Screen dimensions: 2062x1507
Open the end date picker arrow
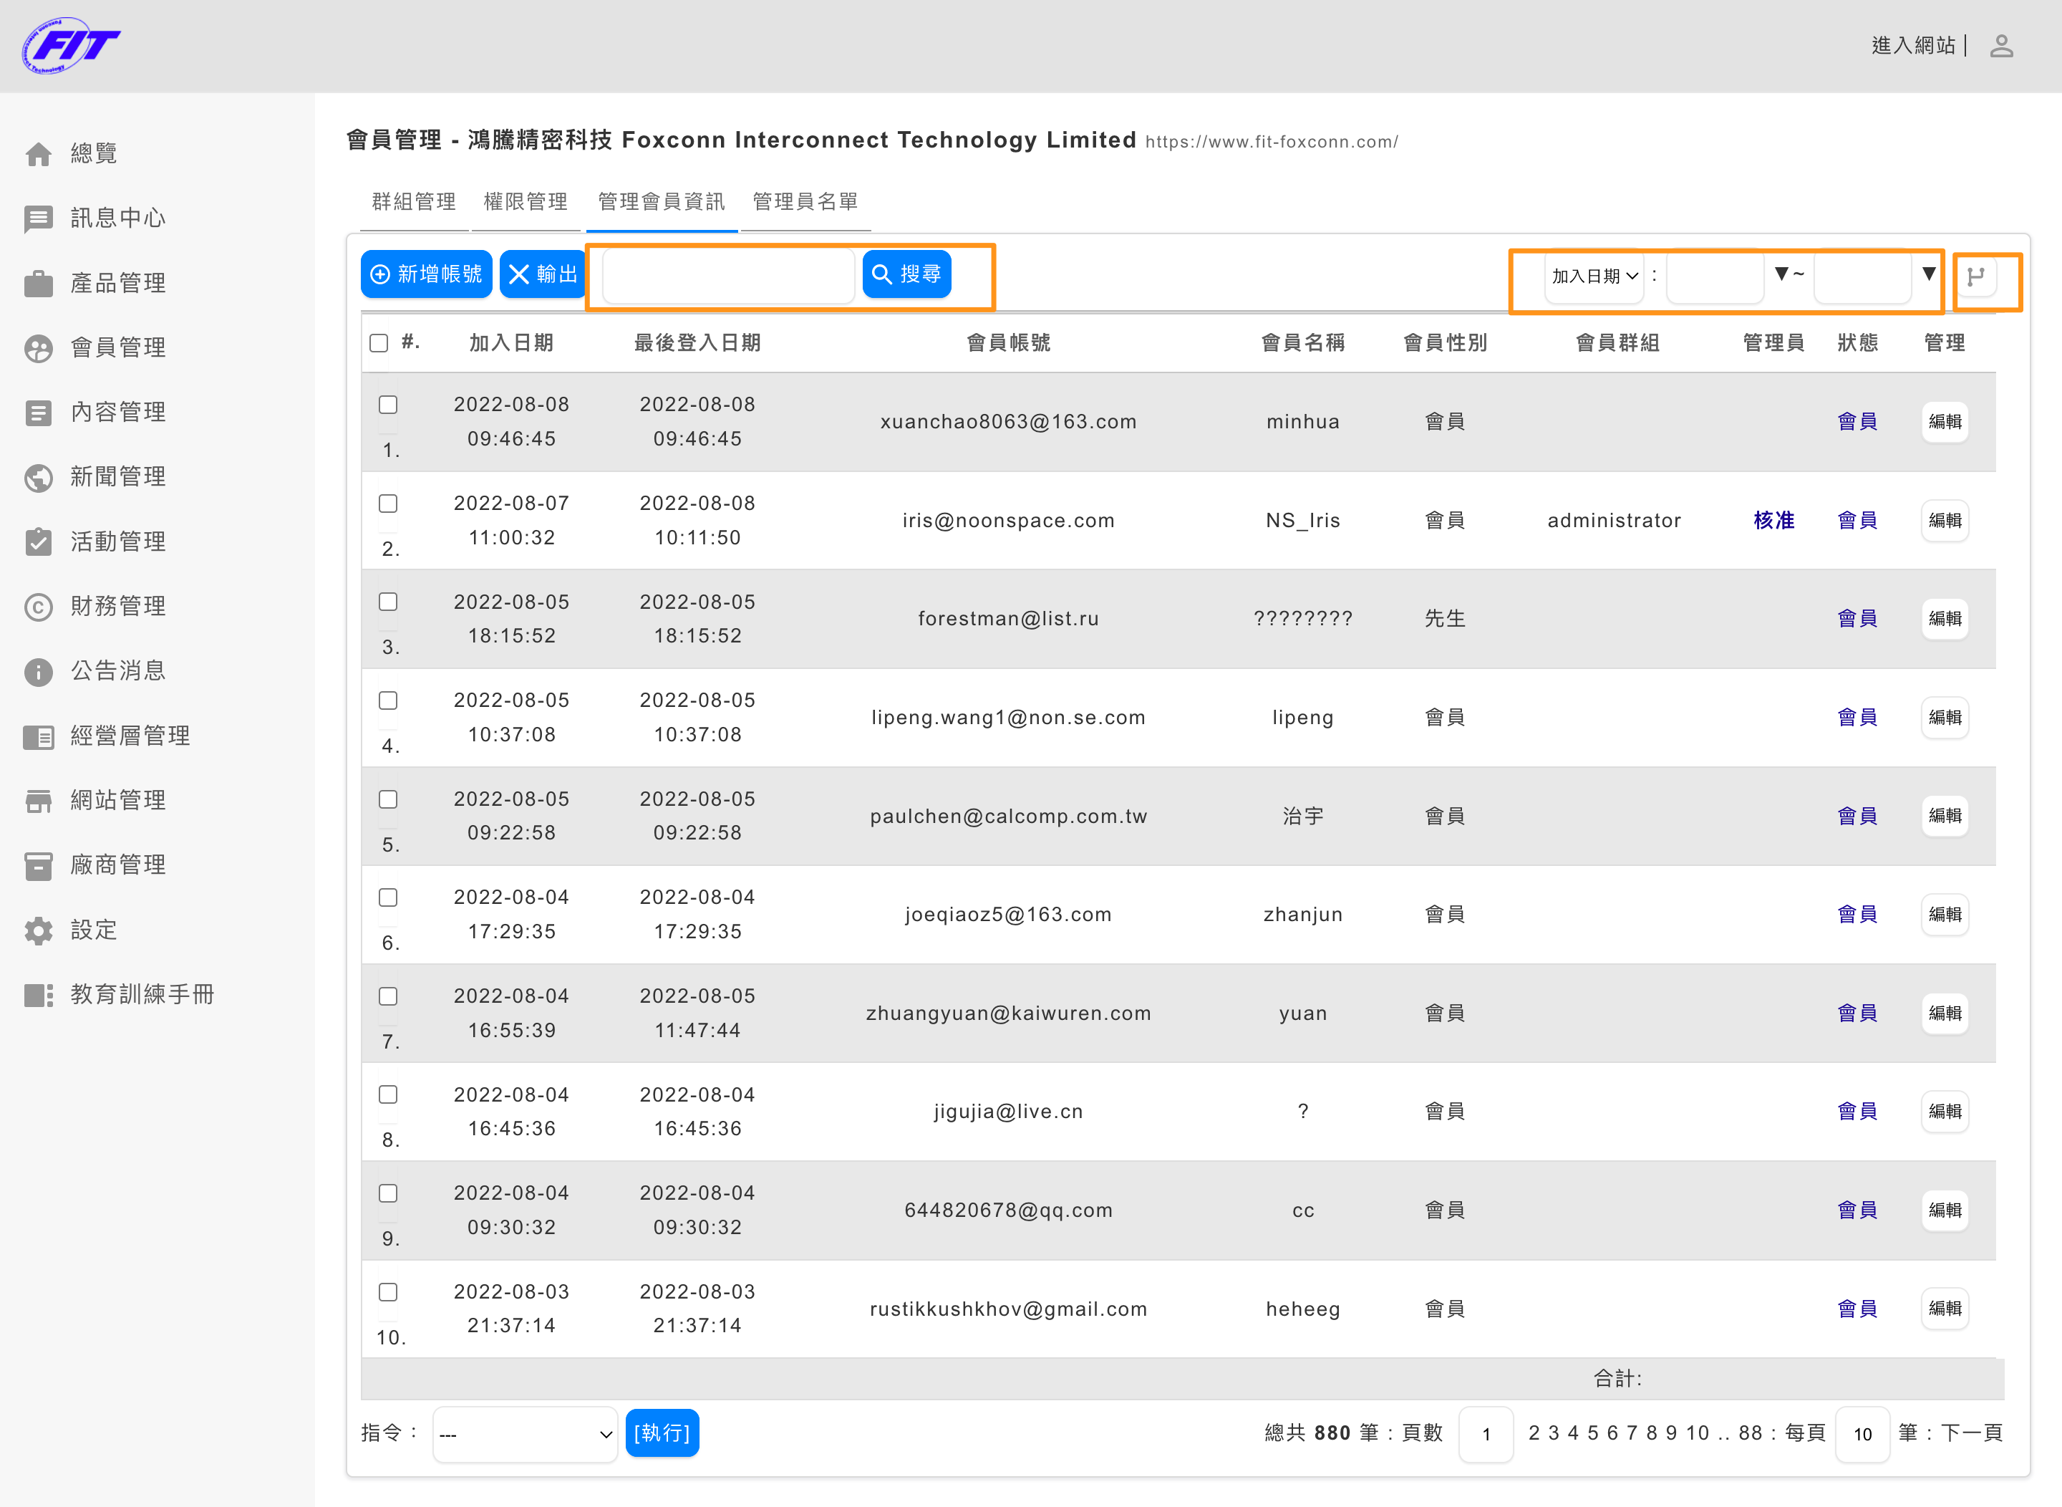coord(1929,274)
